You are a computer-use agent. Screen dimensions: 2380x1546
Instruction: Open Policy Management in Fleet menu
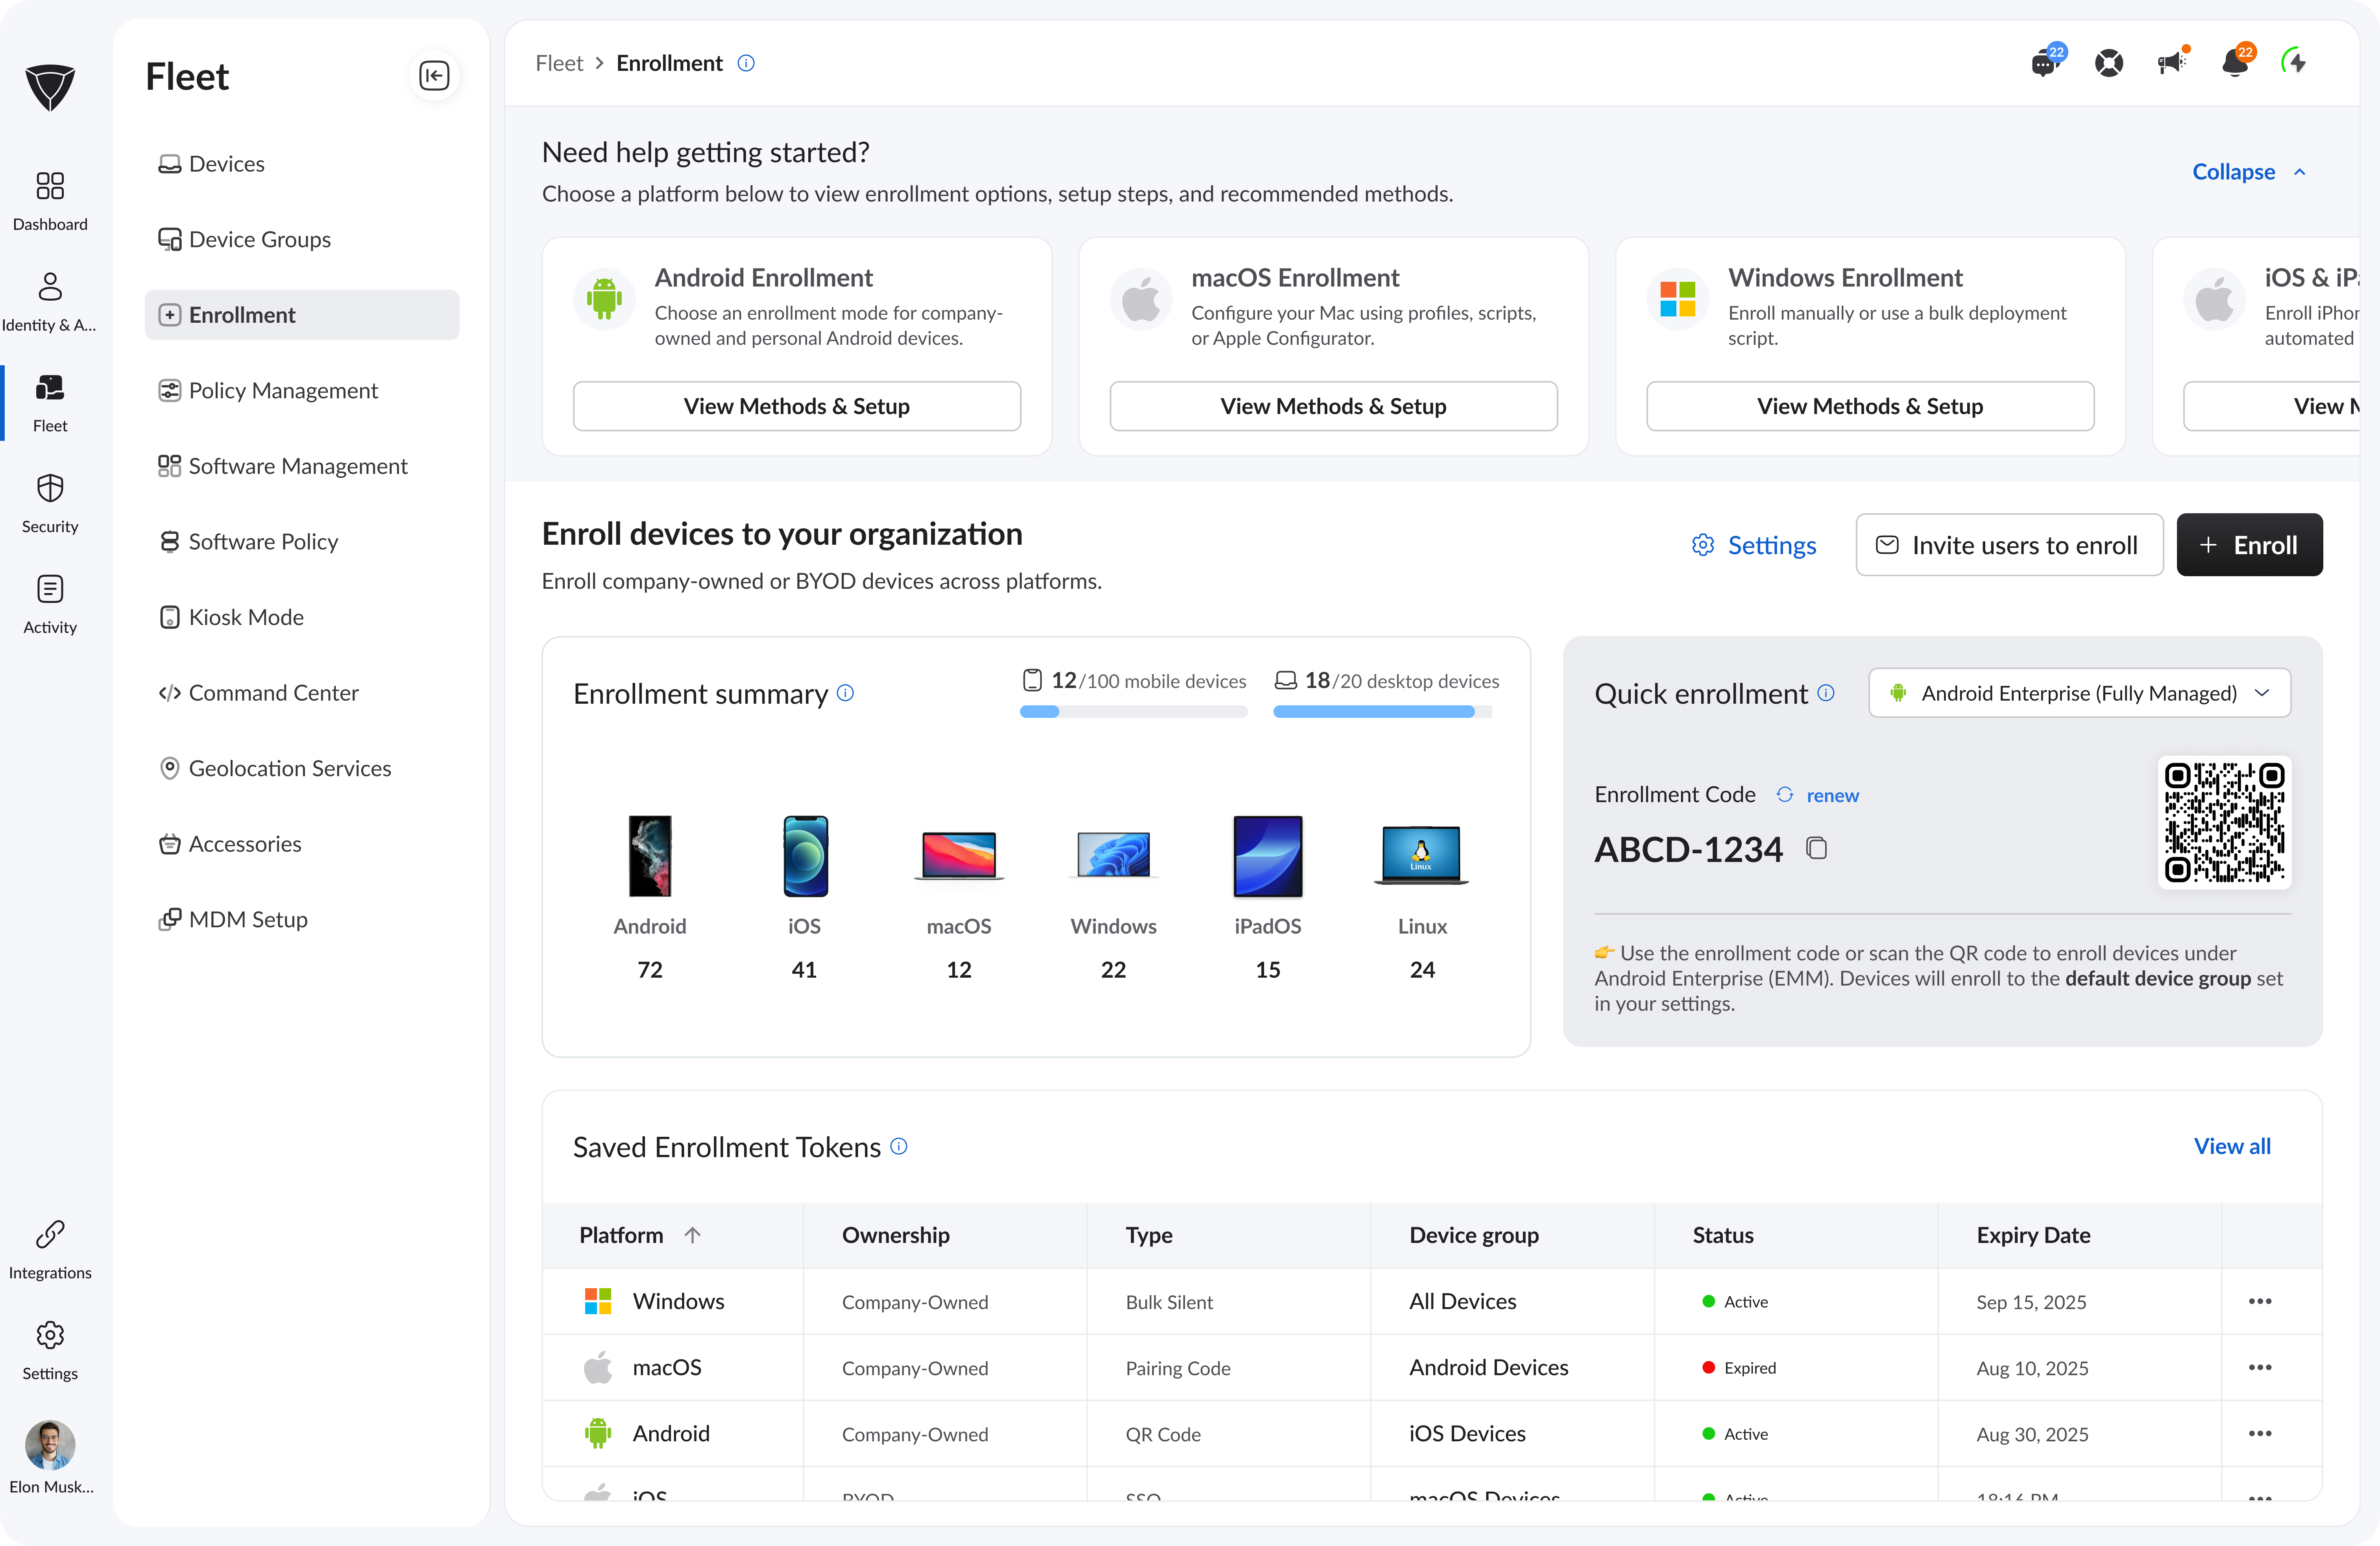click(x=301, y=391)
